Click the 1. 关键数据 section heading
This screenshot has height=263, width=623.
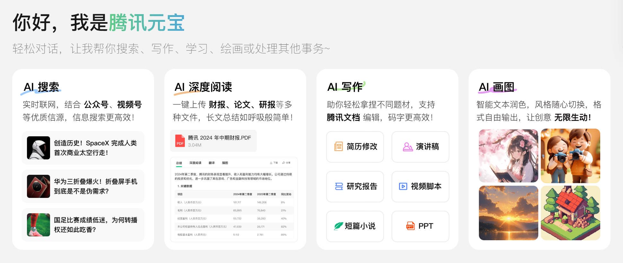coord(185,186)
